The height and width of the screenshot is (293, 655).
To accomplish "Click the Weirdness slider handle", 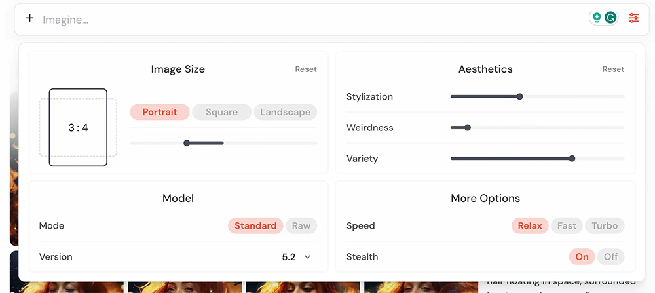I will click(468, 127).
